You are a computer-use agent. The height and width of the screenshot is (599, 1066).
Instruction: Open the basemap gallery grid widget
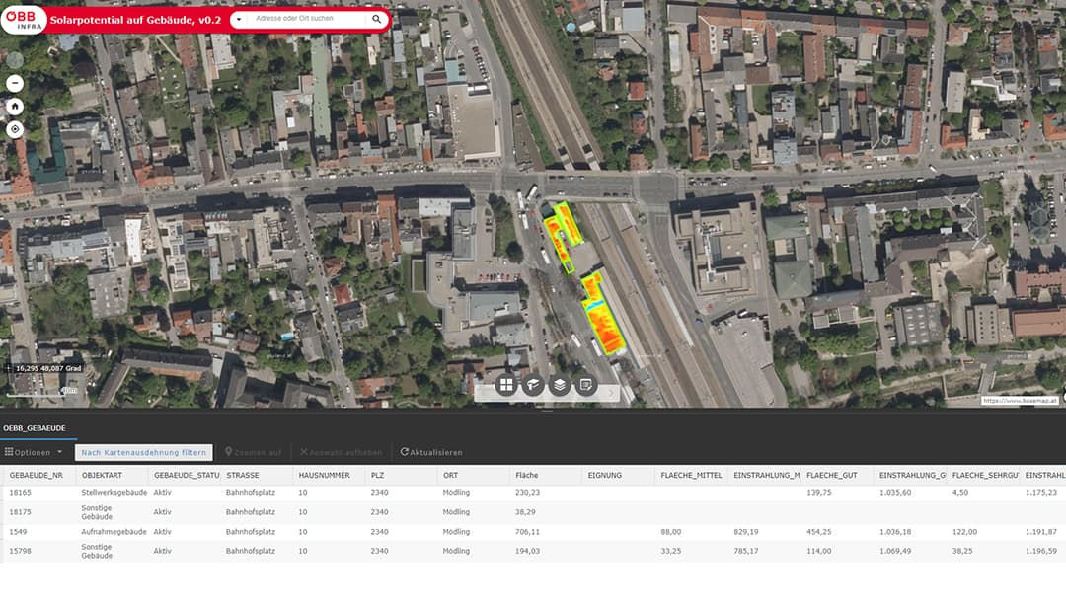[506, 385]
